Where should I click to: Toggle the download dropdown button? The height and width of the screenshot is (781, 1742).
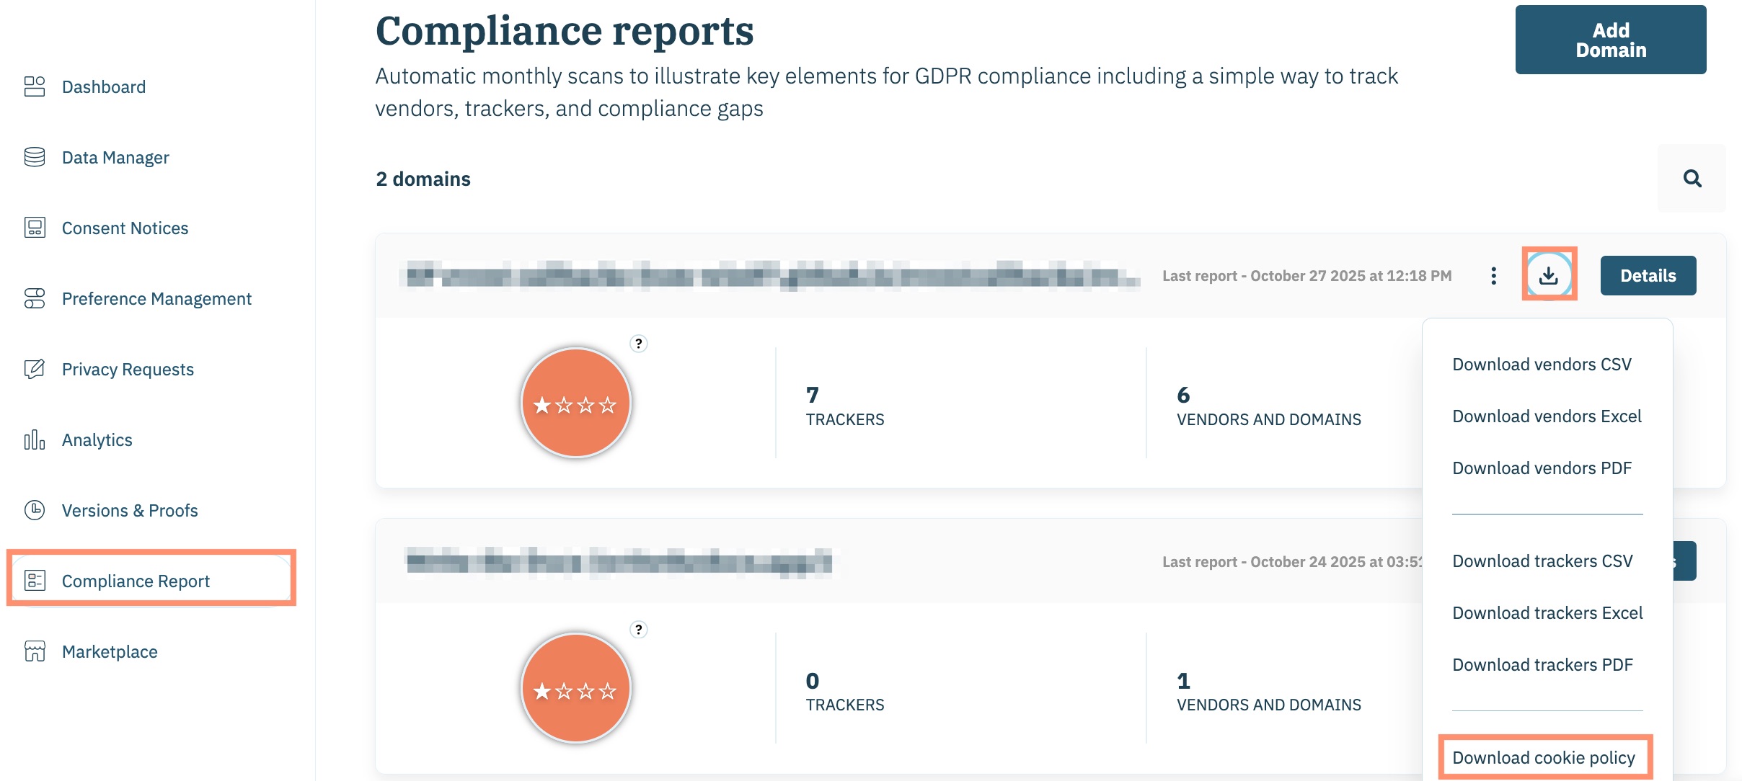pyautogui.click(x=1549, y=275)
